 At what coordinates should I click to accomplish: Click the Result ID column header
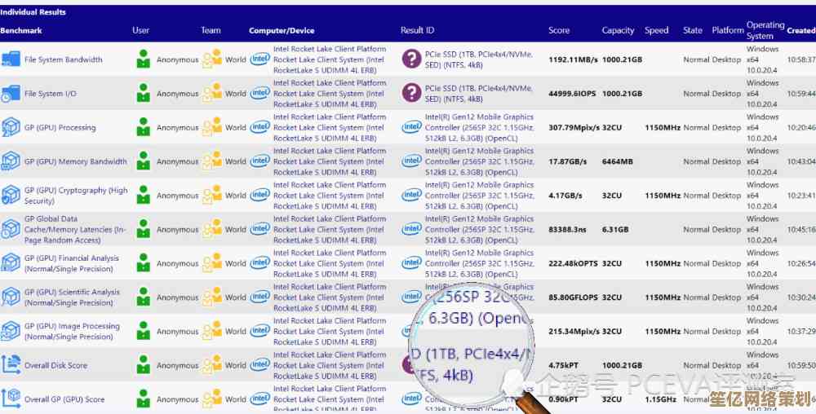[x=417, y=31]
